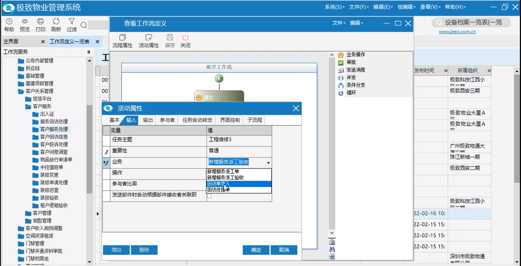Screen dimensions: 521x266
Task: Click the search magnifier icon
Action: coord(84,25)
